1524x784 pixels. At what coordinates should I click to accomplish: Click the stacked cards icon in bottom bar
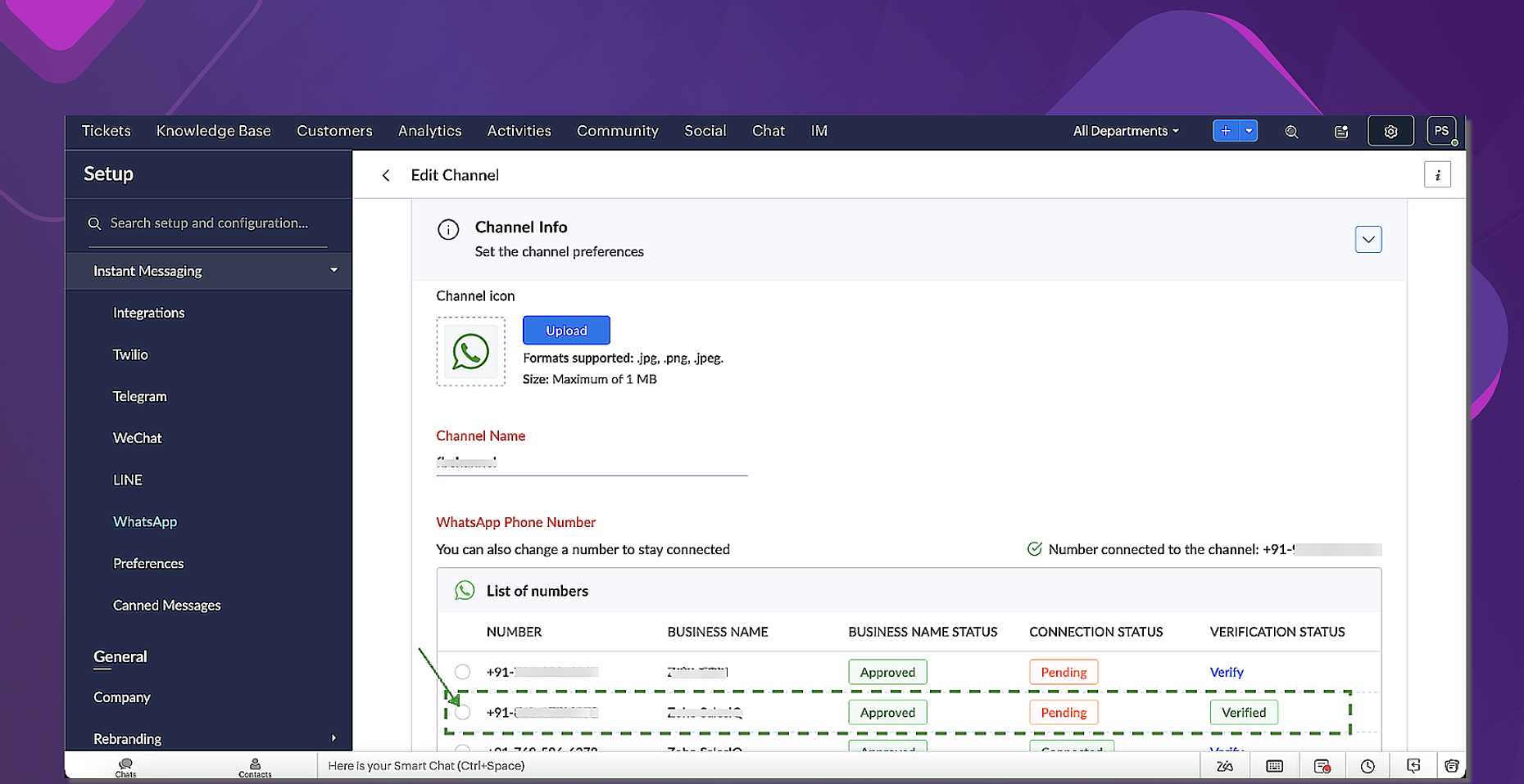1452,766
